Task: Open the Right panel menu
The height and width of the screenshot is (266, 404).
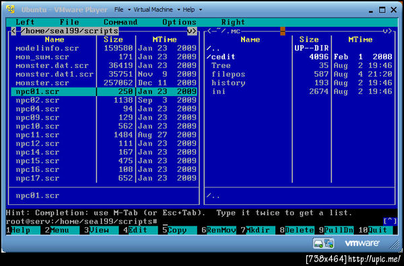Action: [233, 22]
